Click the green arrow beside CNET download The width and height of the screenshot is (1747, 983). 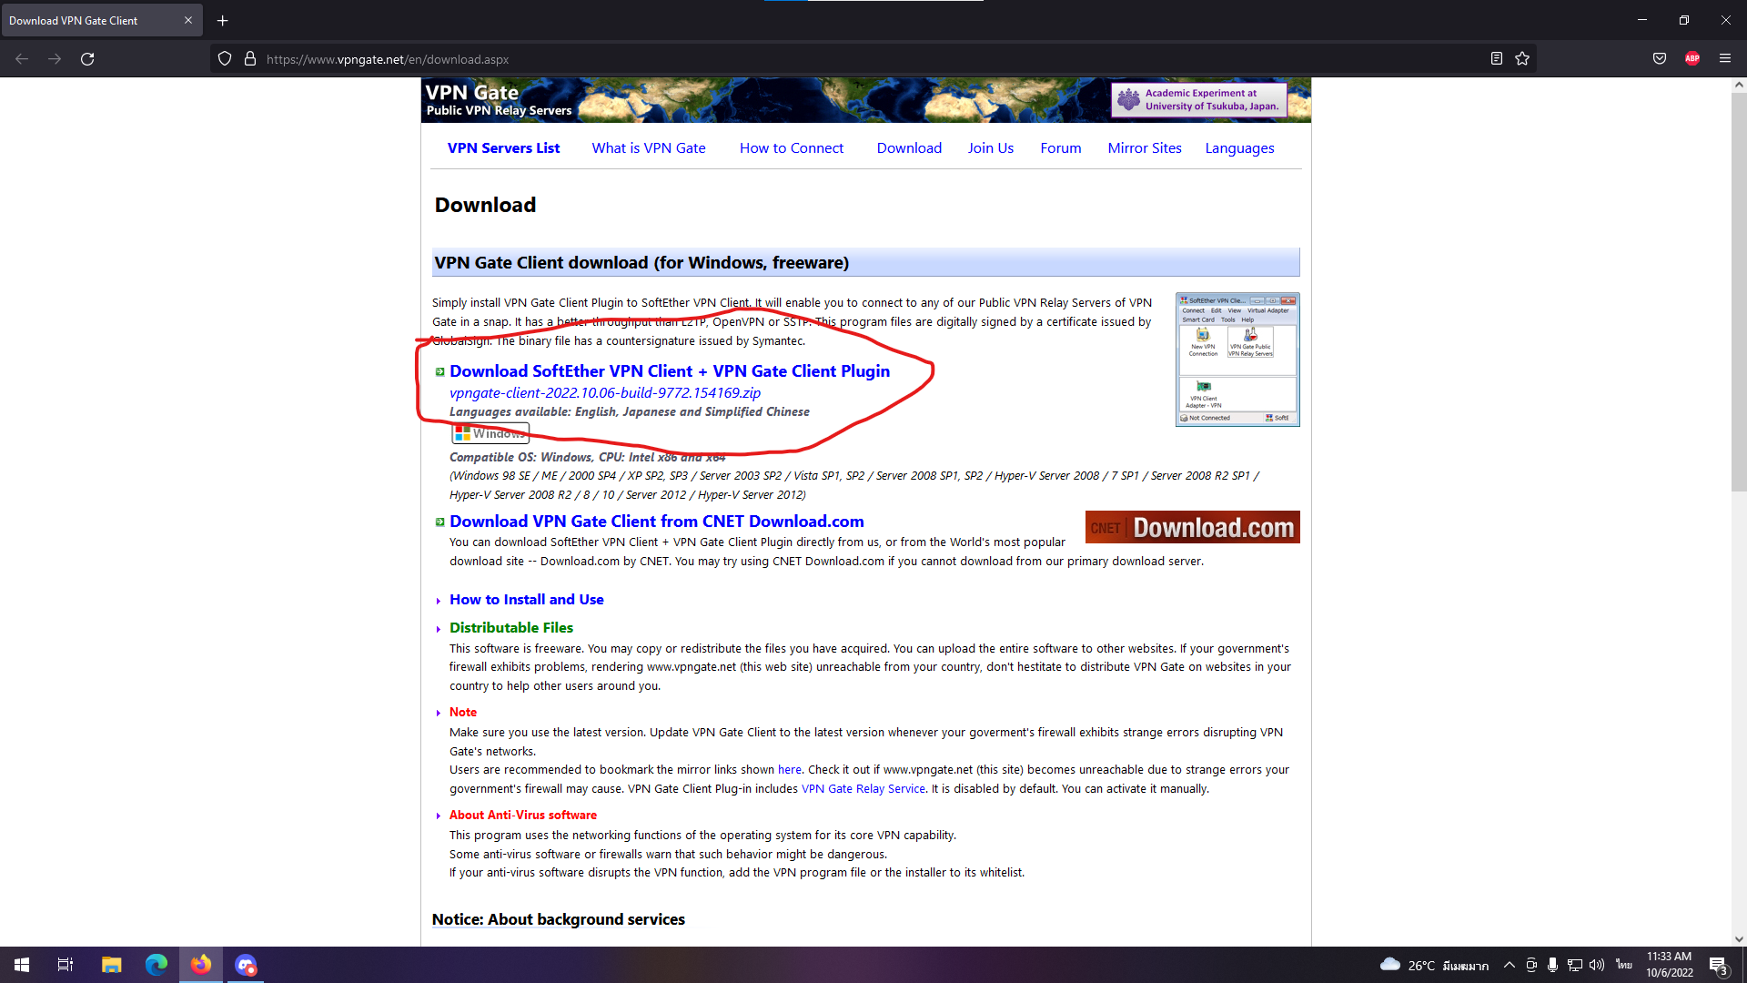point(440,522)
